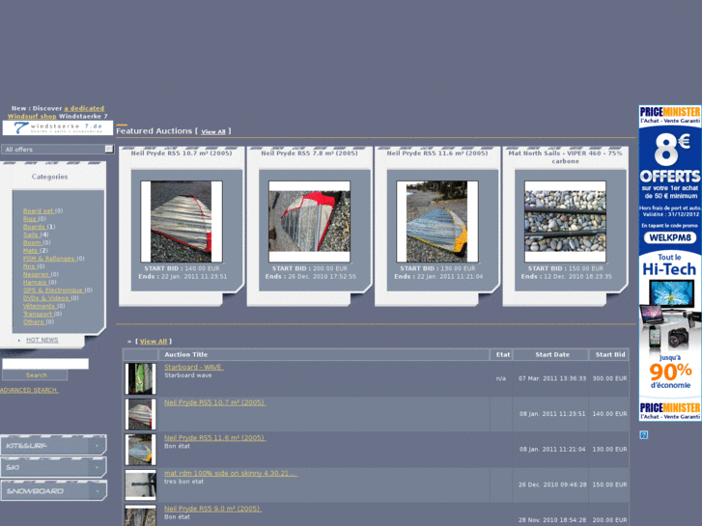Click the small icon below the PriceMinister ad
Image resolution: width=702 pixels, height=526 pixels.
pos(644,434)
